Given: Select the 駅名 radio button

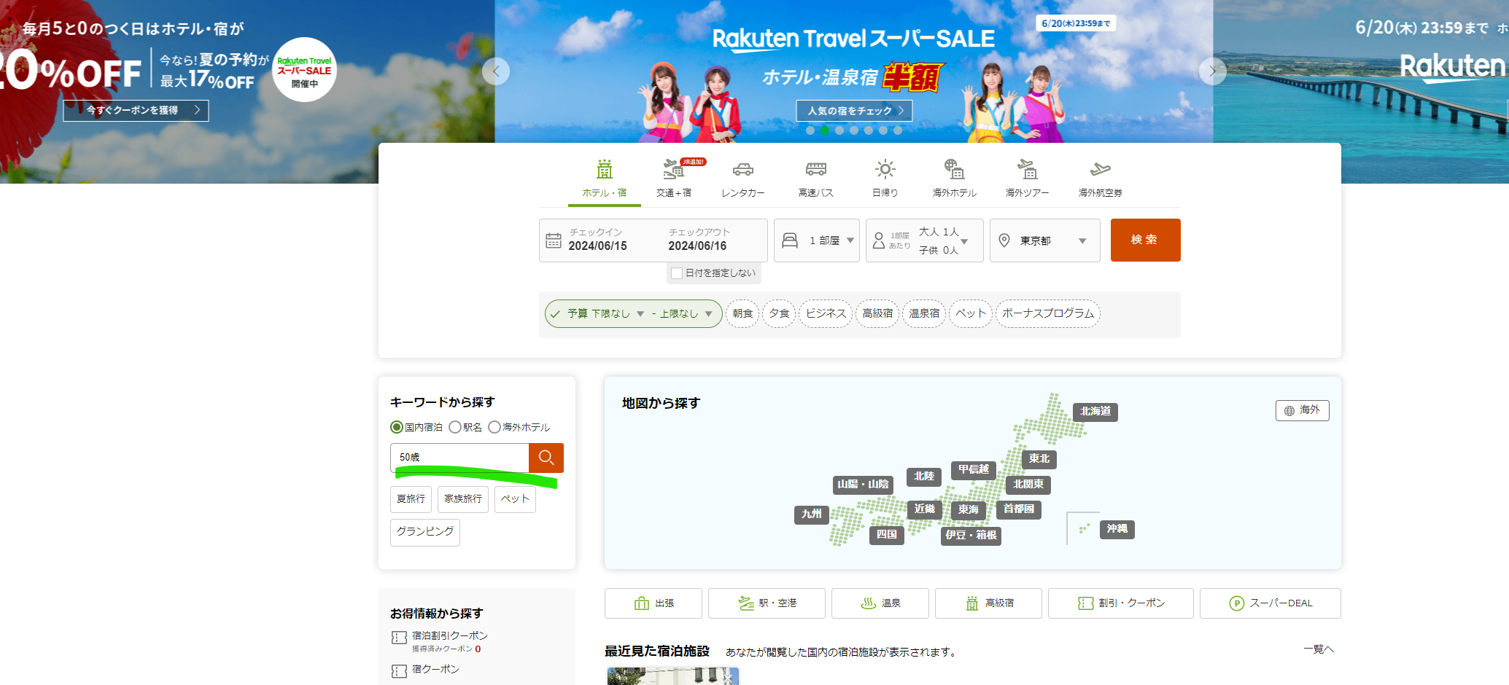Looking at the screenshot, I should pos(455,427).
